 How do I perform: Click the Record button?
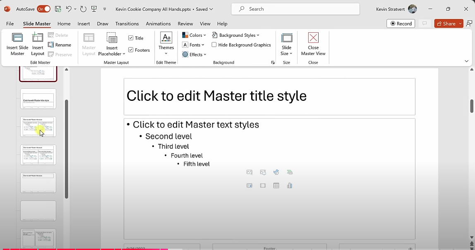pos(401,24)
